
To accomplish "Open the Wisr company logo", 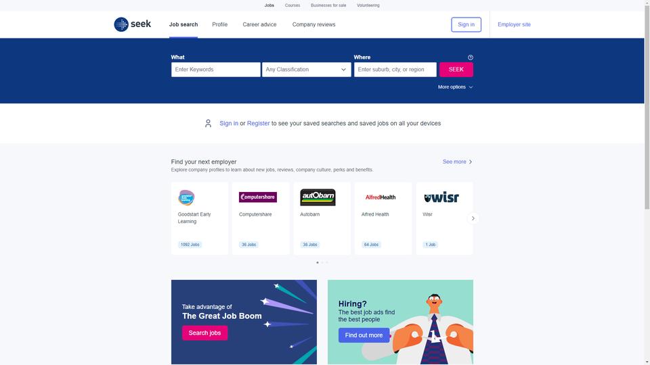I will 441,197.
